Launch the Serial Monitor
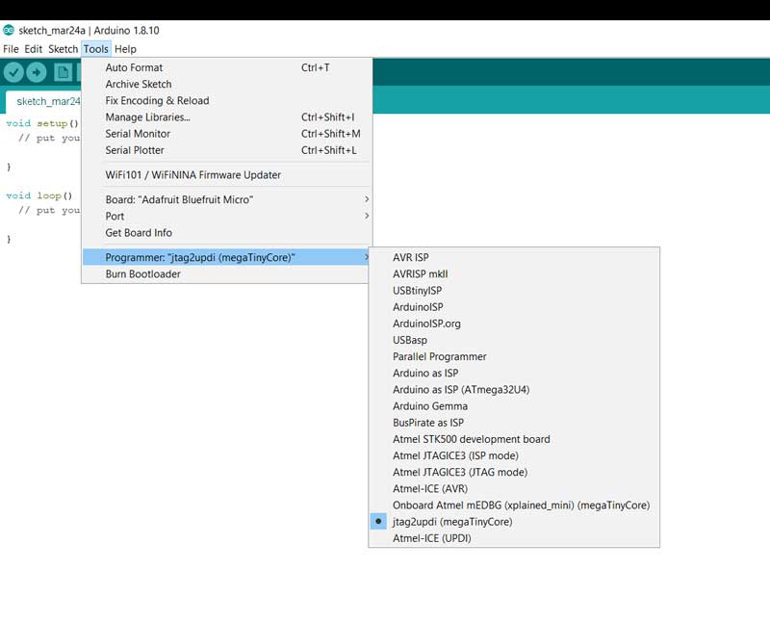The image size is (770, 622). [x=227, y=134]
